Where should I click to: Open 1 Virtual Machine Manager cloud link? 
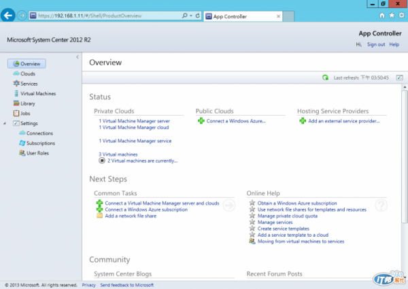[134, 127]
